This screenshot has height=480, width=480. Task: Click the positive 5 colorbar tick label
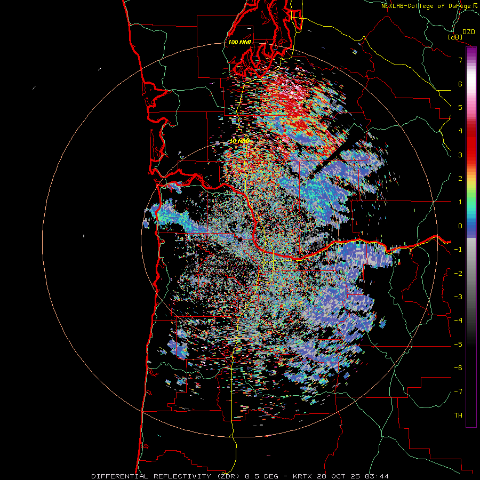click(x=460, y=107)
